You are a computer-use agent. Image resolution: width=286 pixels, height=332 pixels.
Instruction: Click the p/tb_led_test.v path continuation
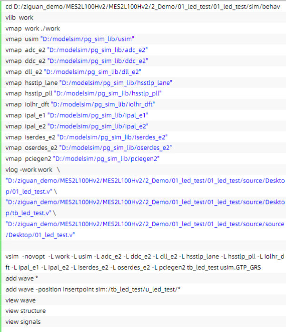[x=30, y=213]
